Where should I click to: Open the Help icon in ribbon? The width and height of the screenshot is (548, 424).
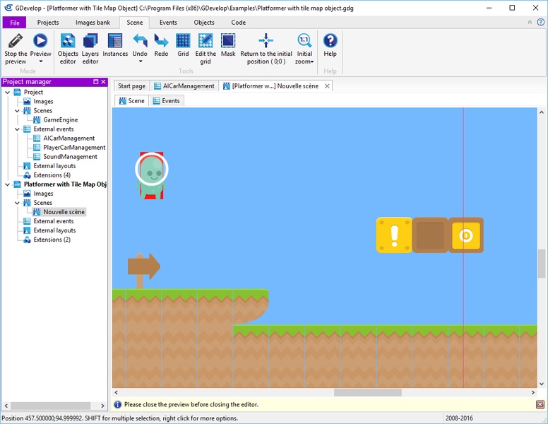(330, 41)
